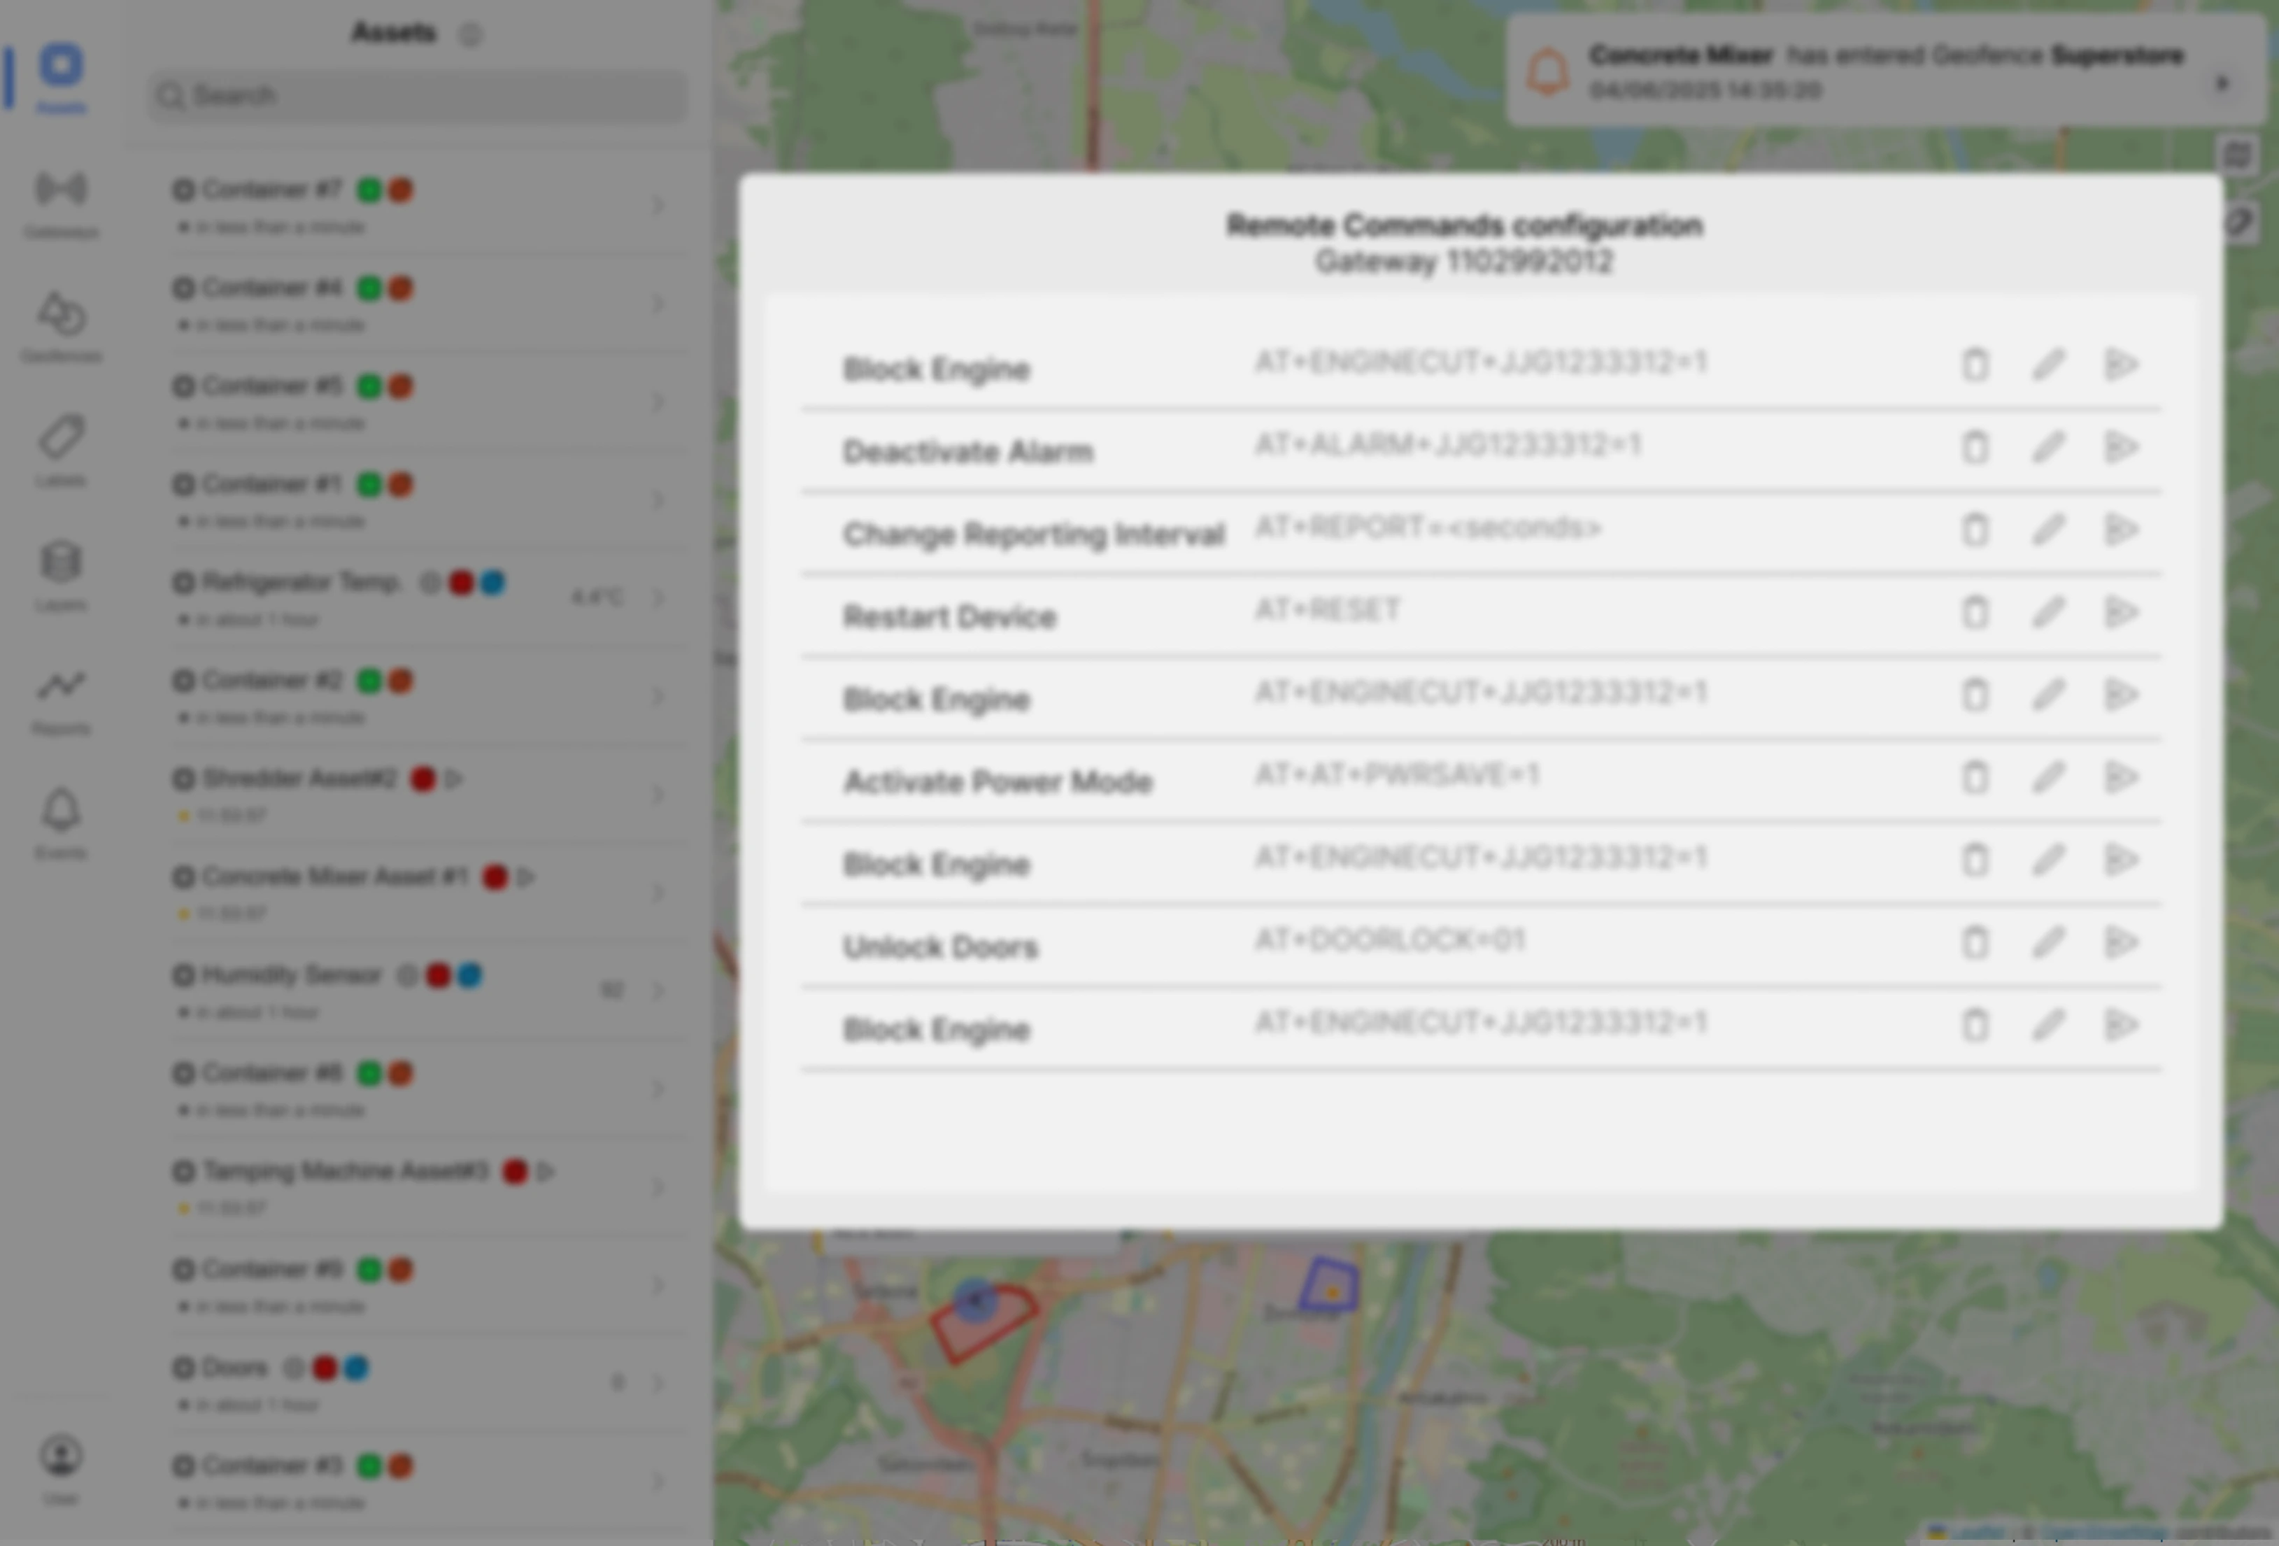
Task: Select the Concrete Mixer Asset #1 item
Action: 335,877
